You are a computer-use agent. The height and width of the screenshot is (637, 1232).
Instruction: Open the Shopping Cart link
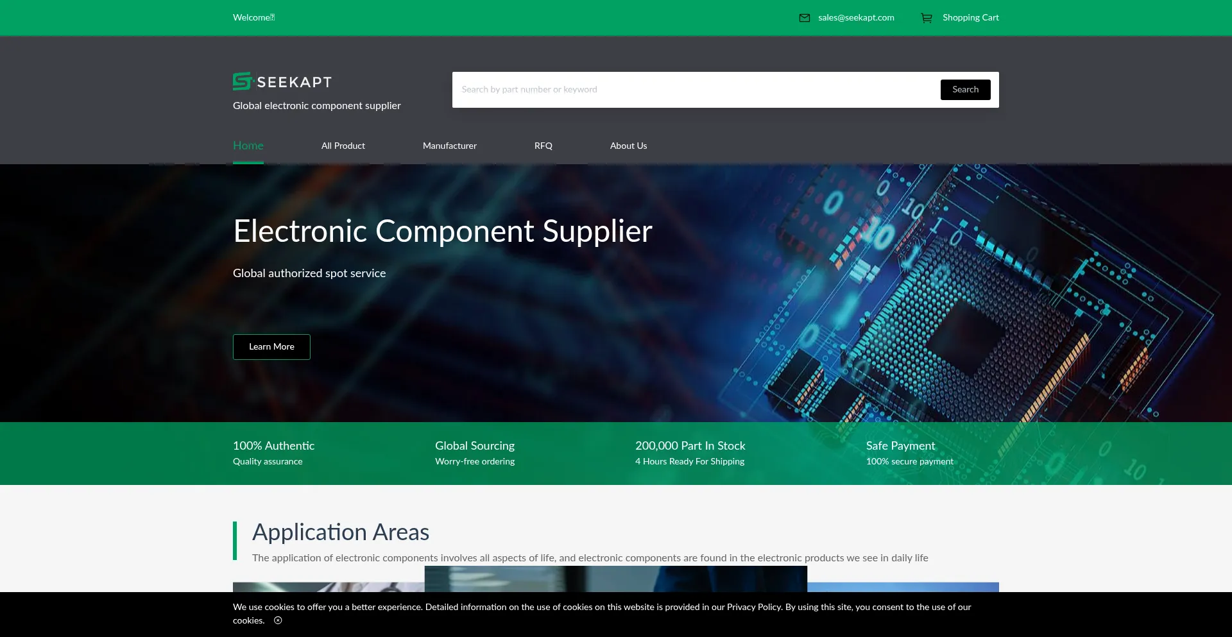pyautogui.click(x=970, y=18)
